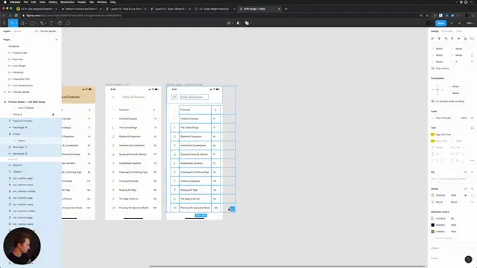
Task: Click the Create Component icon
Action: (x=229, y=23)
